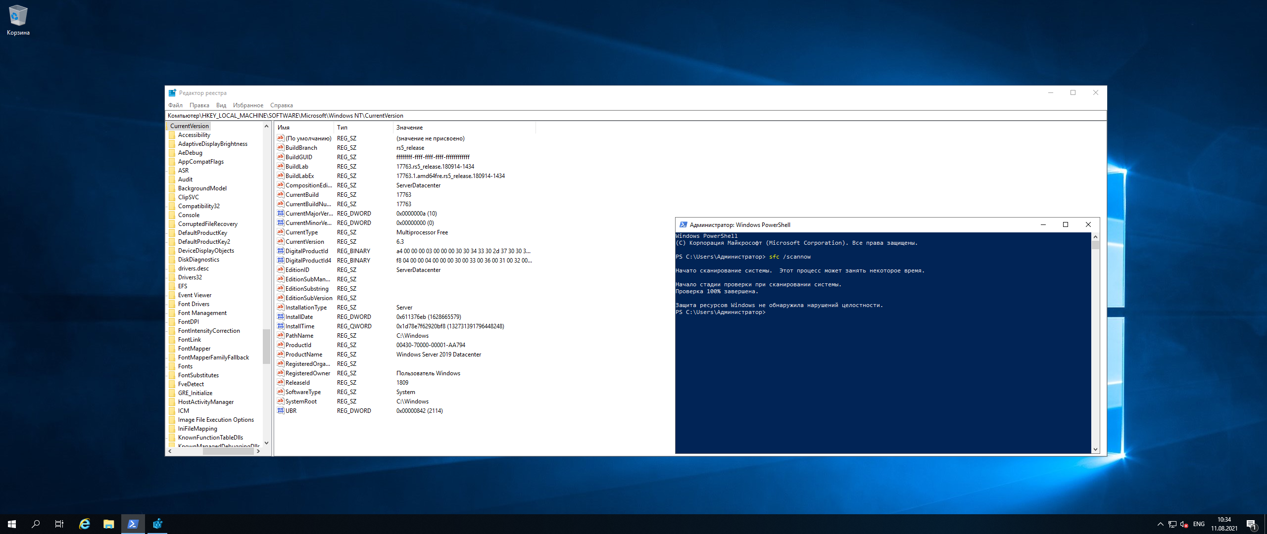This screenshot has width=1267, height=534.
Task: Open taskbar search magnifier
Action: point(36,524)
